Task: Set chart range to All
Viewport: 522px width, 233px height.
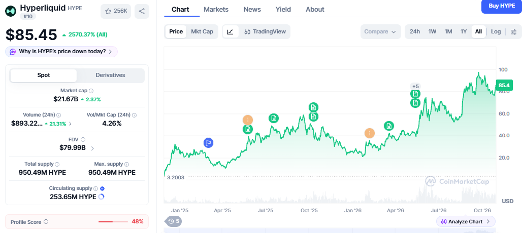Action: [x=478, y=32]
